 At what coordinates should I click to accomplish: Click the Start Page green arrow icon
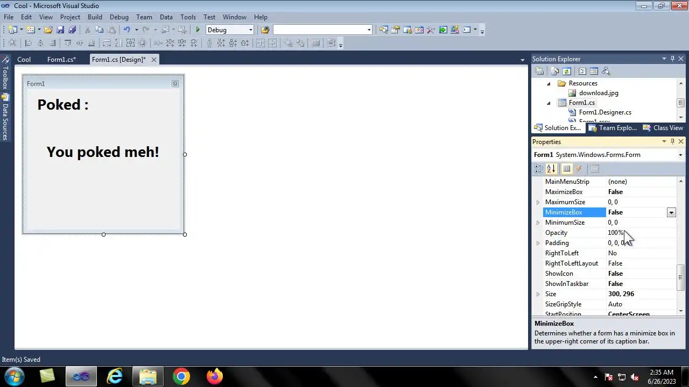[443, 30]
